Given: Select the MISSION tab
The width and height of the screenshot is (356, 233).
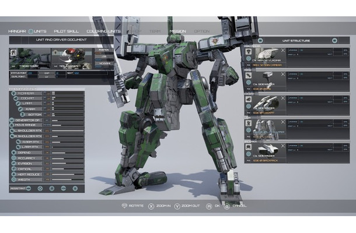Looking at the screenshot, I should click(177, 31).
